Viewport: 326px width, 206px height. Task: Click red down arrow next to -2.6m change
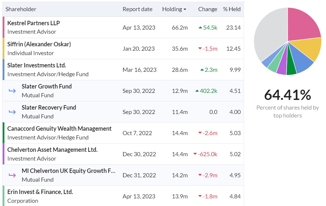click(200, 133)
